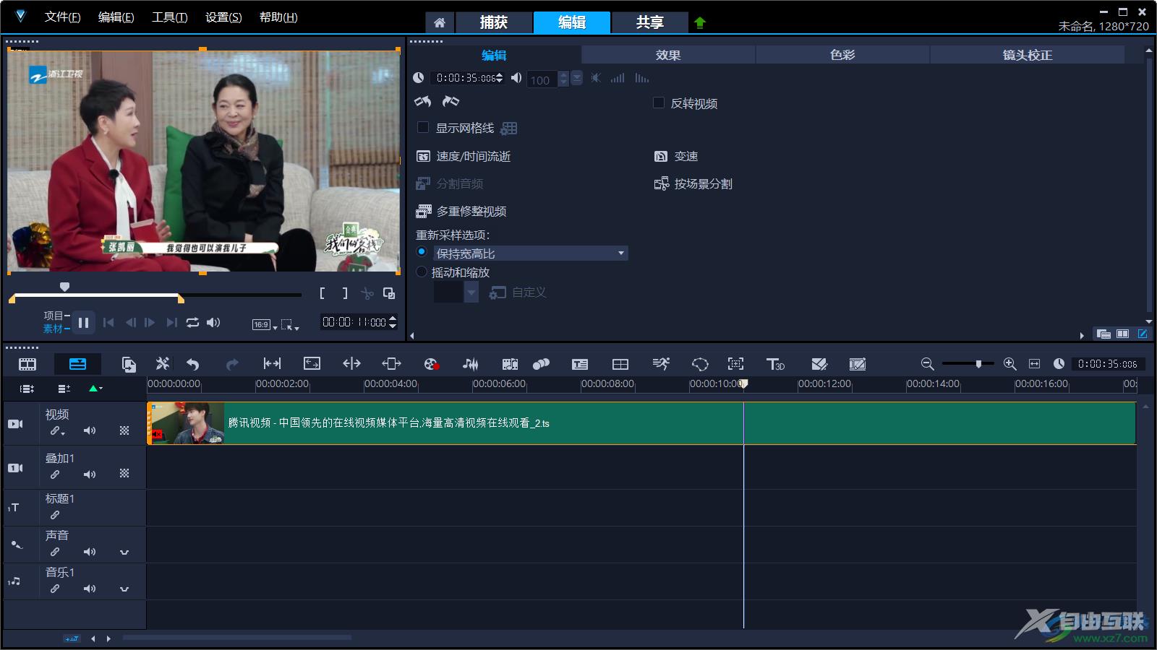
Task: Switch to the 镜头校正 lens correction tab
Action: coord(1027,55)
